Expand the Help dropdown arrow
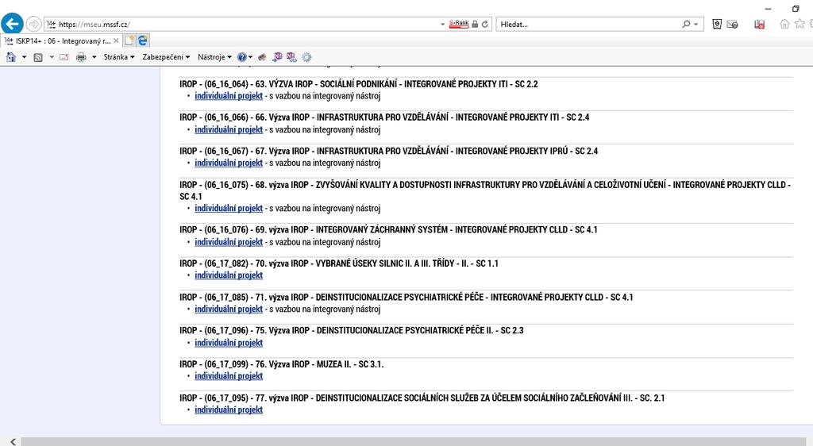This screenshot has height=446, width=813. pyautogui.click(x=250, y=57)
